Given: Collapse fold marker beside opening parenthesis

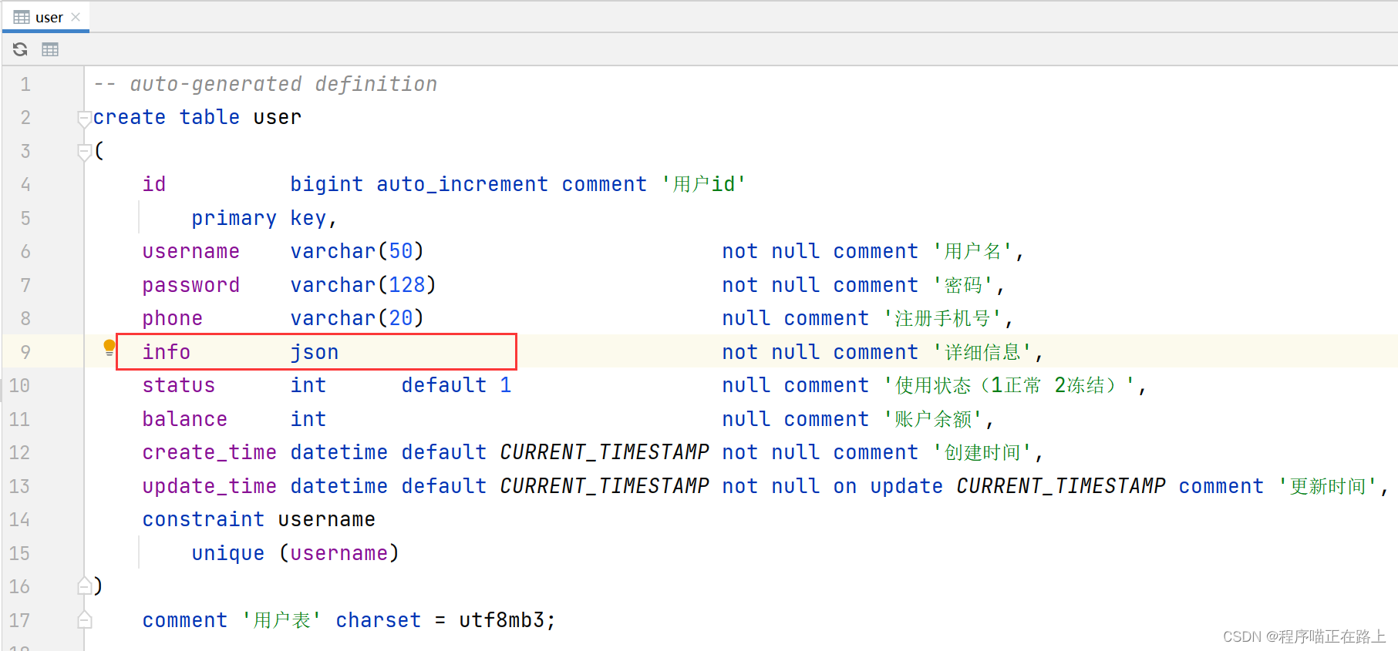Looking at the screenshot, I should [x=85, y=152].
